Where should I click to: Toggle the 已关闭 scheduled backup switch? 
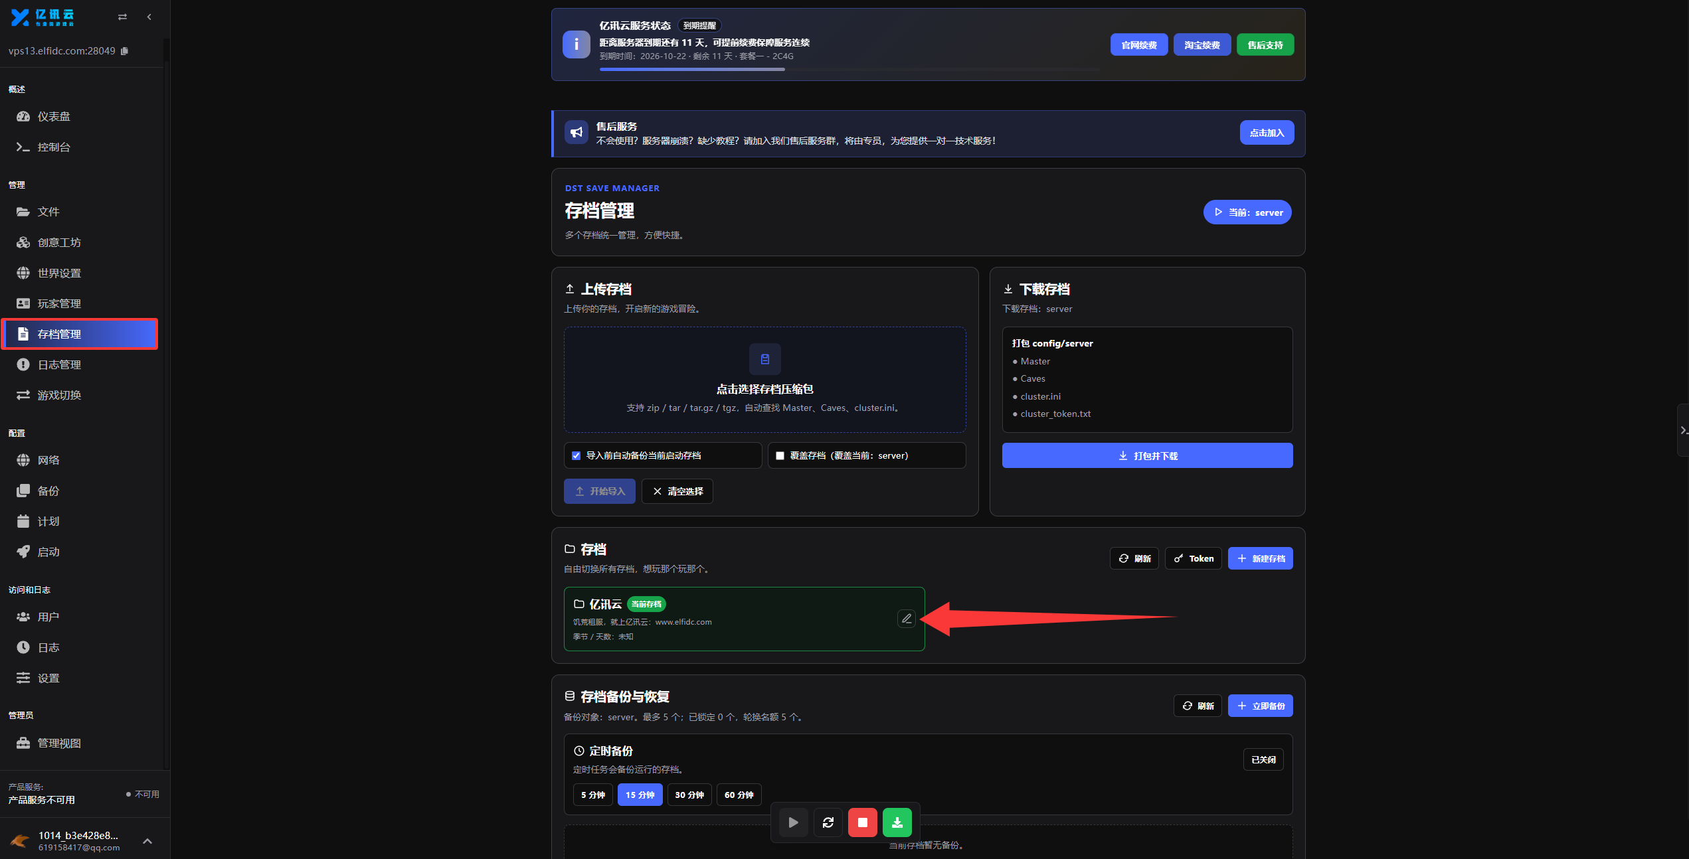click(1263, 759)
